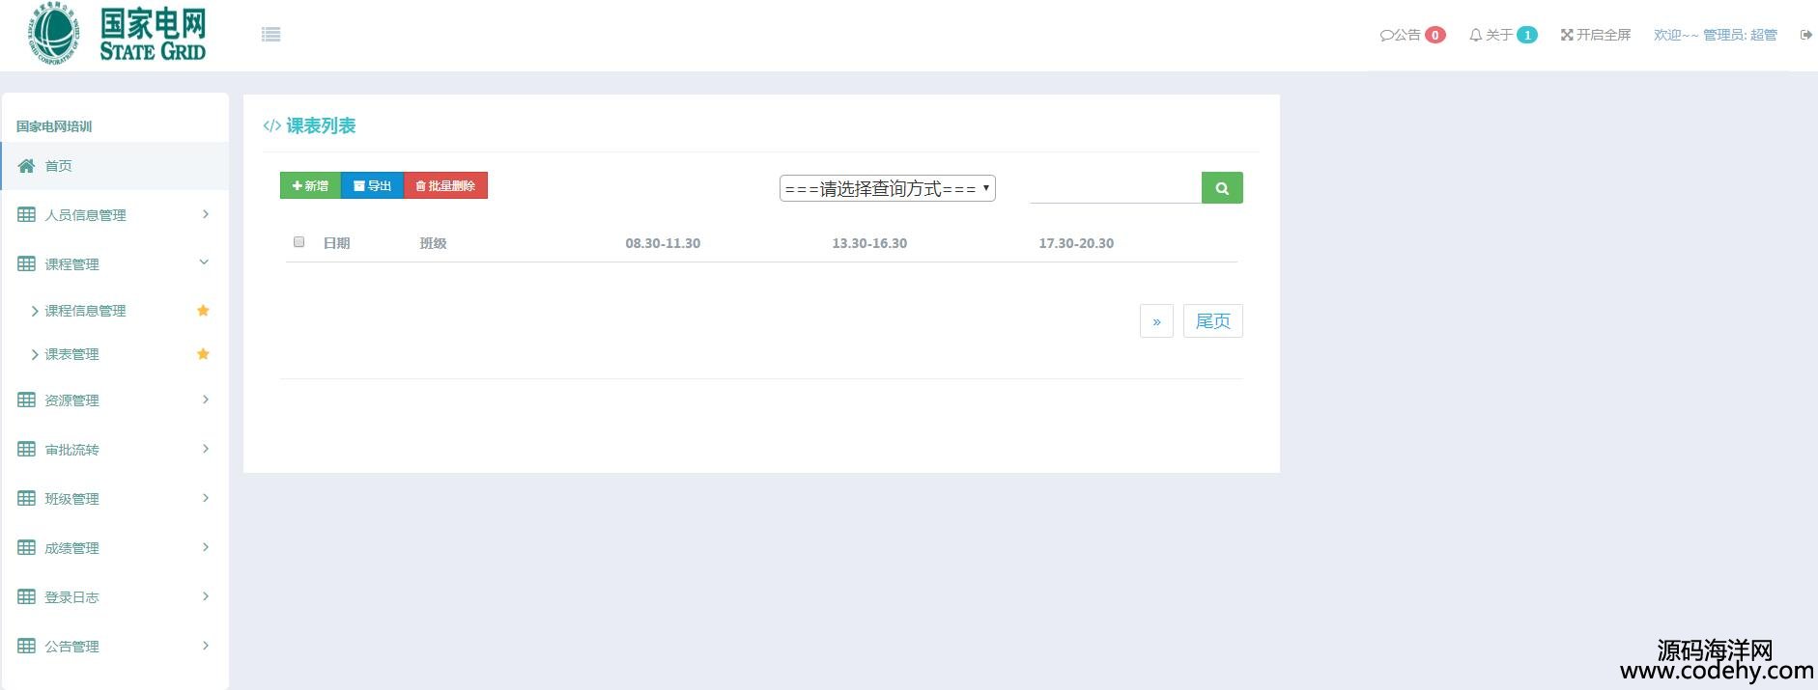Expand the 资源管理 chevron
This screenshot has width=1818, height=690.
point(205,400)
